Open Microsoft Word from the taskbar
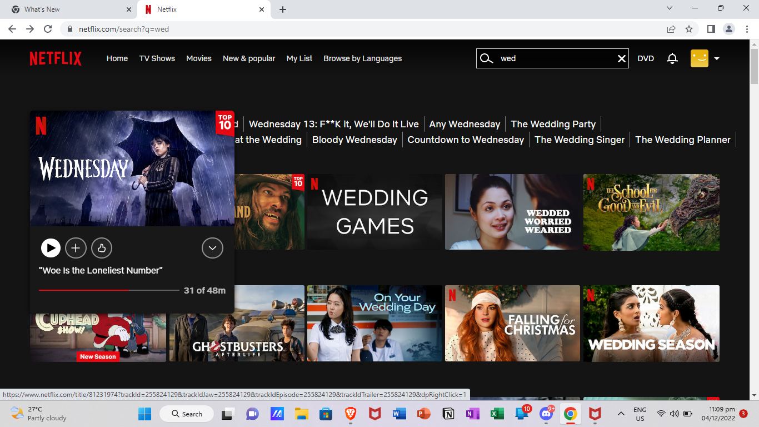This screenshot has height=427, width=759. tap(399, 414)
